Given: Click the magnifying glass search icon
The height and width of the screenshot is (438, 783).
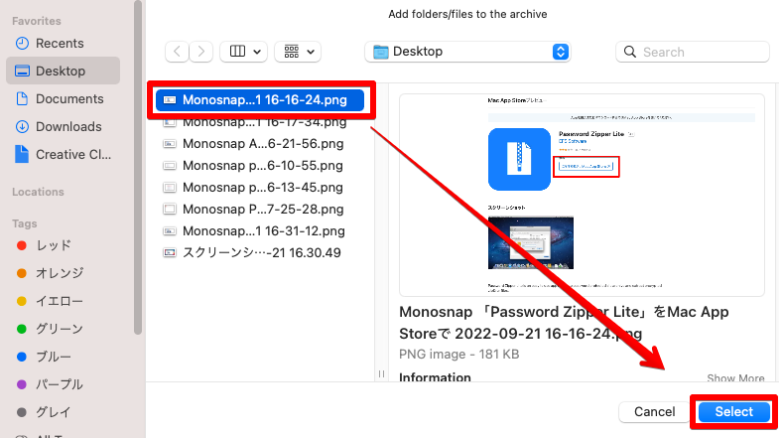Looking at the screenshot, I should pyautogui.click(x=630, y=52).
